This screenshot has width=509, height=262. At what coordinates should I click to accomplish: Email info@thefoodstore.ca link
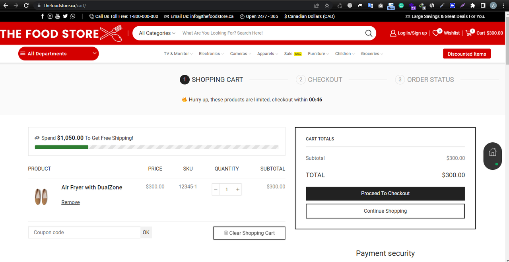click(198, 16)
